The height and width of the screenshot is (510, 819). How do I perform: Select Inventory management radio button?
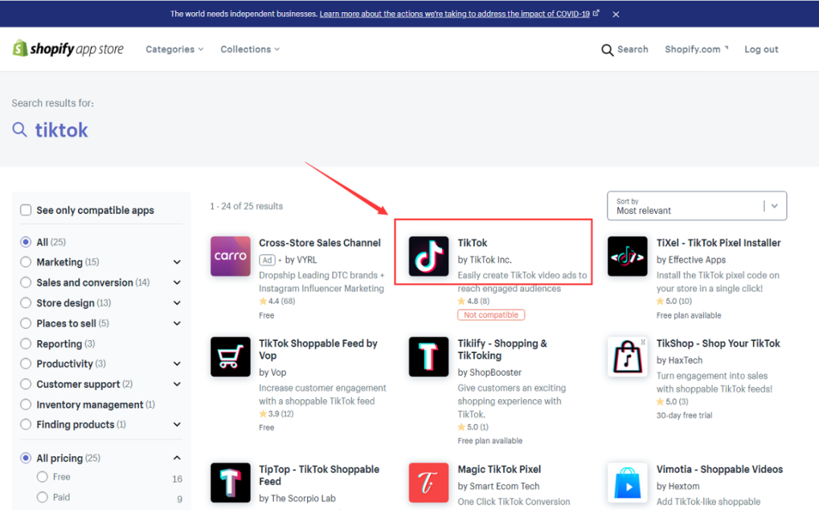coord(26,405)
